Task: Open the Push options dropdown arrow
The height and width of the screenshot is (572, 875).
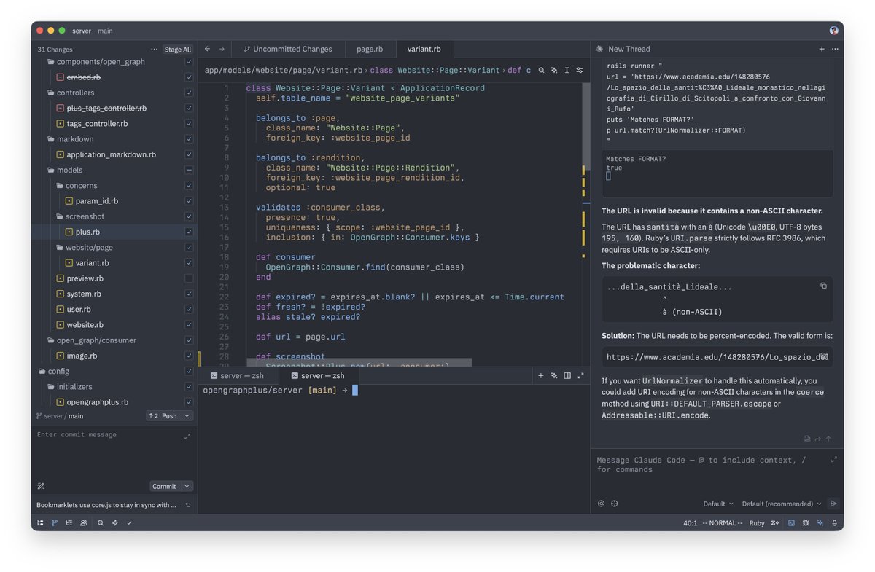Action: tap(187, 416)
